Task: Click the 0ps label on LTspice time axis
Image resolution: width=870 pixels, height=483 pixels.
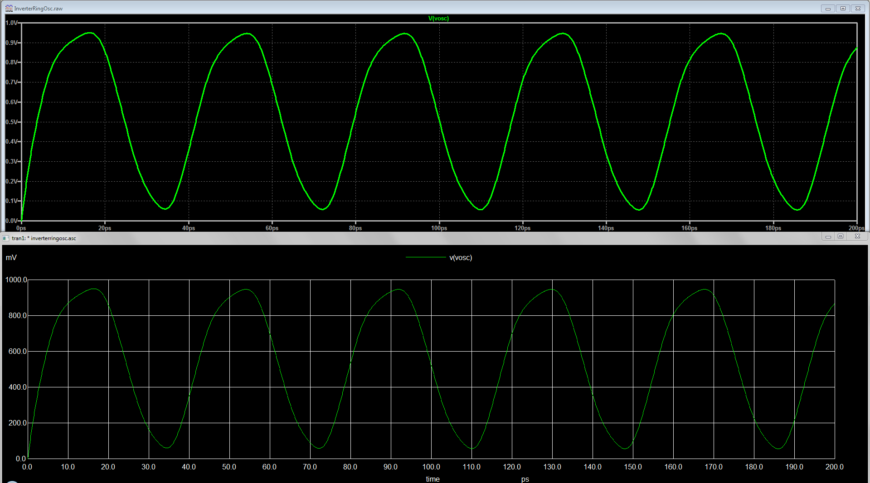Action: (x=21, y=228)
